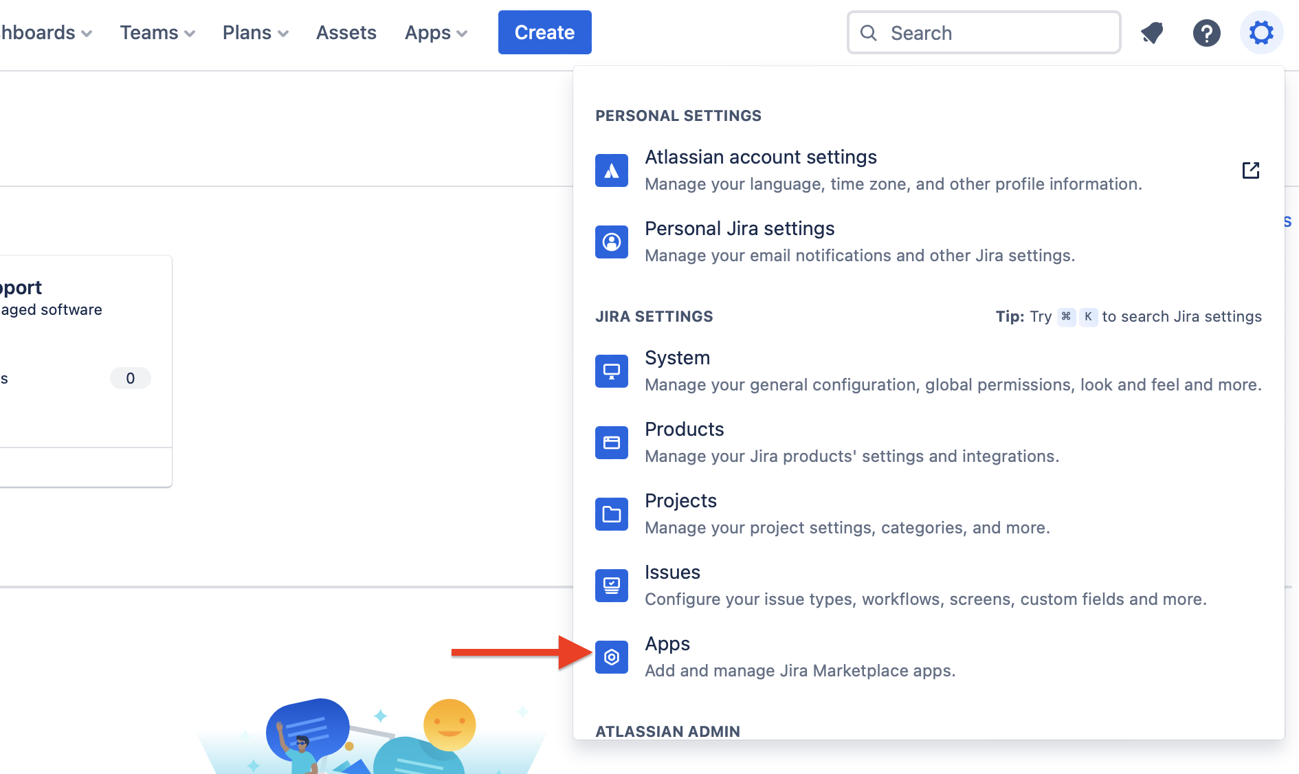Click the 0 count badge on project card
The height and width of the screenshot is (774, 1299).
(130, 378)
